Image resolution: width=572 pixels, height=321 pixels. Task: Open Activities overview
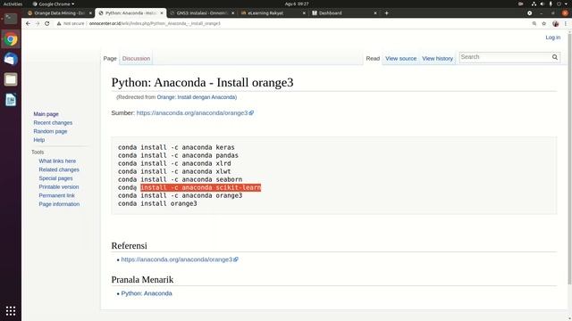[13, 4]
